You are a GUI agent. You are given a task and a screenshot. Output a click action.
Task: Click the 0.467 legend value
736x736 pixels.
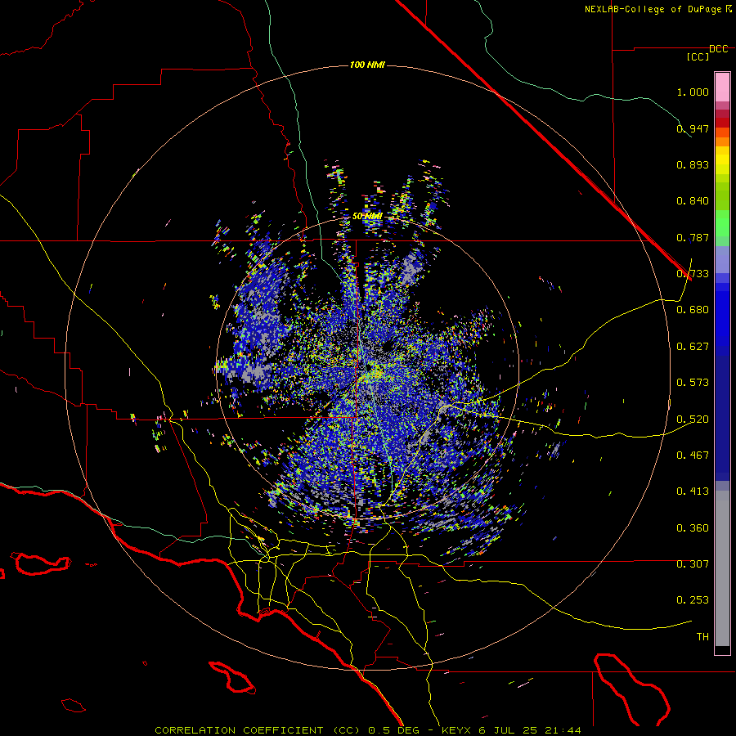693,455
